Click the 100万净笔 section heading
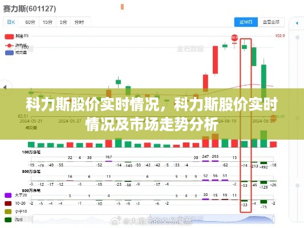 [x=31, y=152]
